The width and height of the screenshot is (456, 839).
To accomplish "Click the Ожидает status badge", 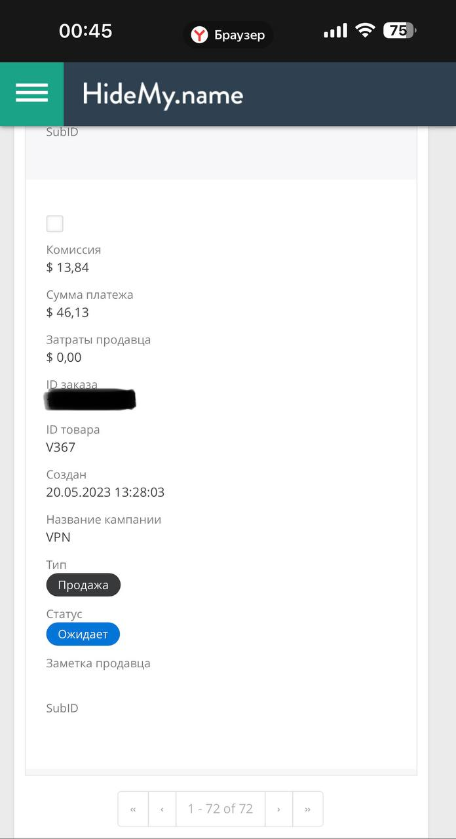I will tap(83, 634).
